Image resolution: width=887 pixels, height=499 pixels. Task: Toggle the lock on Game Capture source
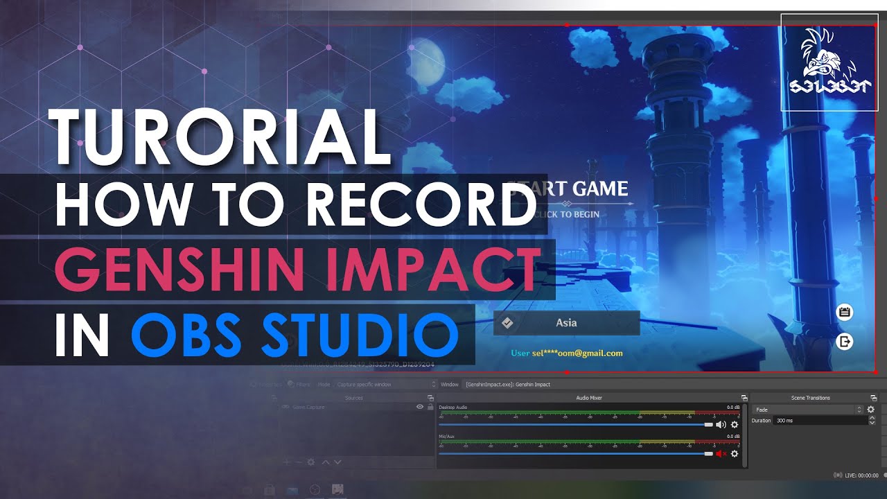[x=430, y=407]
